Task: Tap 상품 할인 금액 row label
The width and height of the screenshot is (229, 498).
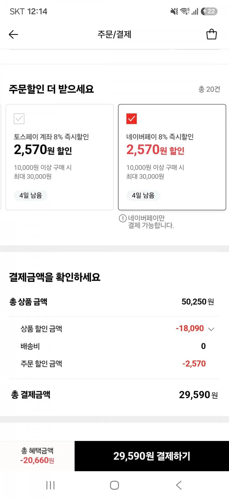Action: (x=41, y=329)
